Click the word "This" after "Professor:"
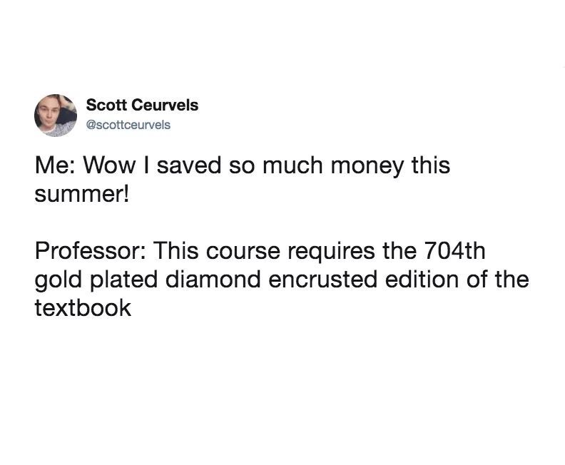 171,252
